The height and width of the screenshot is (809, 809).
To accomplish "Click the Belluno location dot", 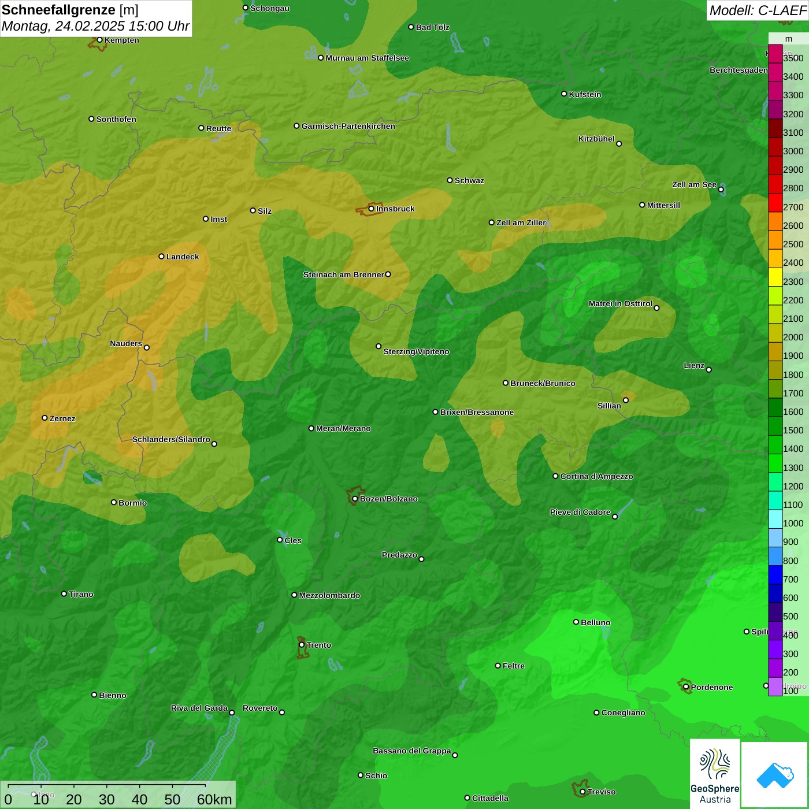I will (x=576, y=622).
